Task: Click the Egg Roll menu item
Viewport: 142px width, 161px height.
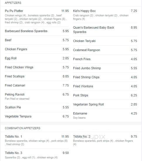Action: click(37, 58)
